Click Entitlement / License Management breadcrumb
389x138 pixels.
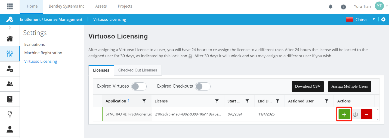tap(51, 20)
